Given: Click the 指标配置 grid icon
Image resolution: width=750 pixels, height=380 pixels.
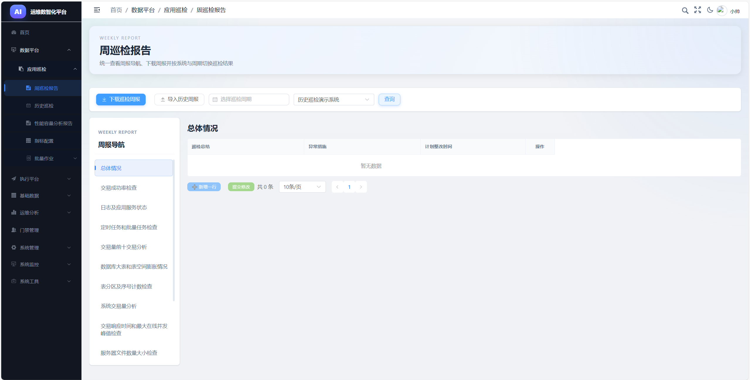Looking at the screenshot, I should [28, 141].
